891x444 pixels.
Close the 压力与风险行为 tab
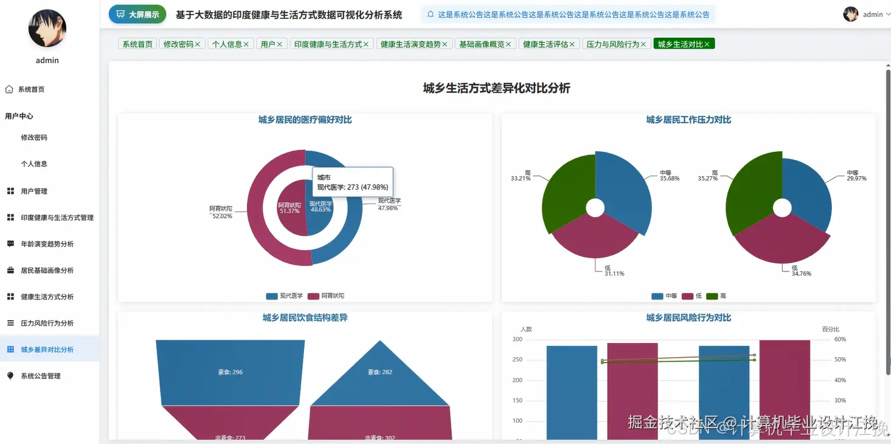[x=643, y=44]
